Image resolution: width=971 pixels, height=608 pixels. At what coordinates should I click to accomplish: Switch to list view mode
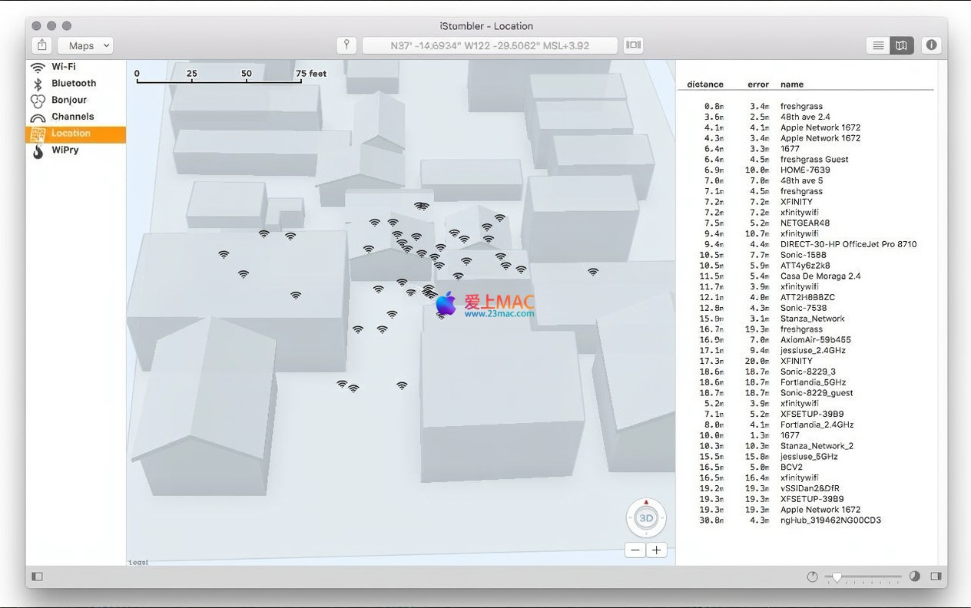click(x=878, y=45)
